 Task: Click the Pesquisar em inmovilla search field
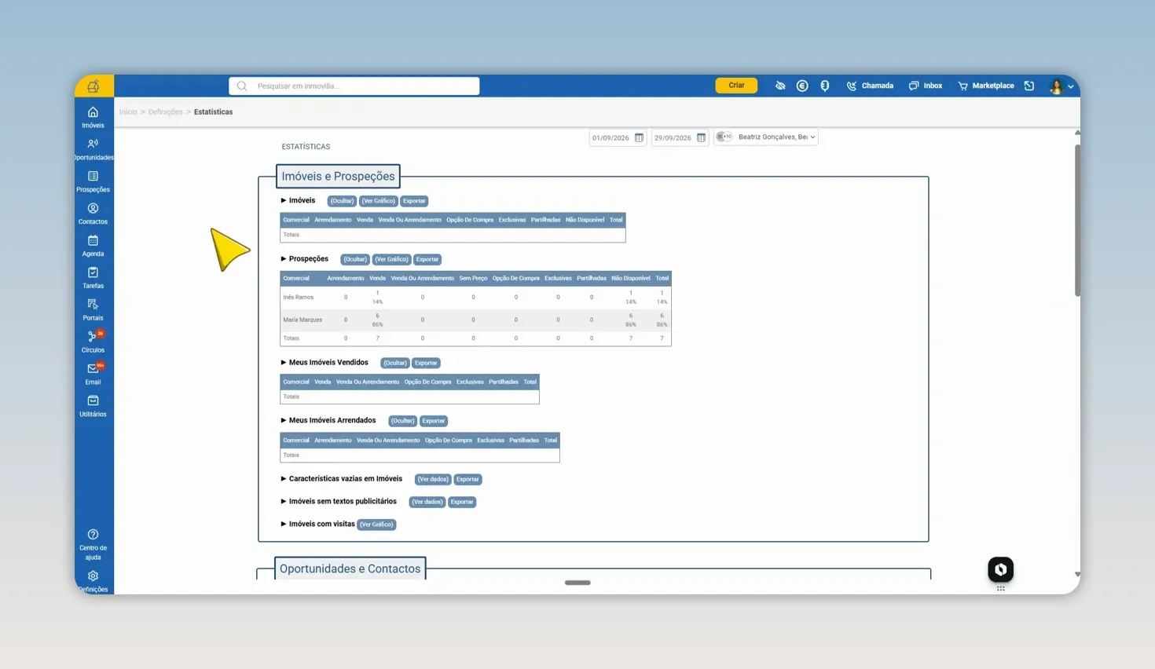tap(354, 86)
